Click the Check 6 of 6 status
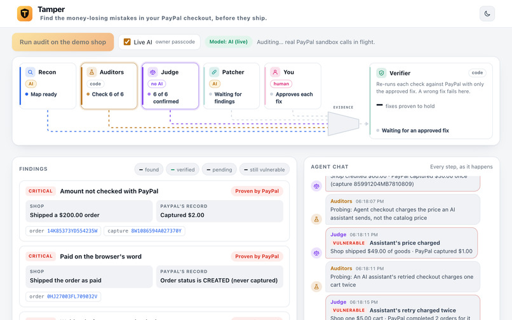Screen dimensions: 512x320 pos(105,94)
